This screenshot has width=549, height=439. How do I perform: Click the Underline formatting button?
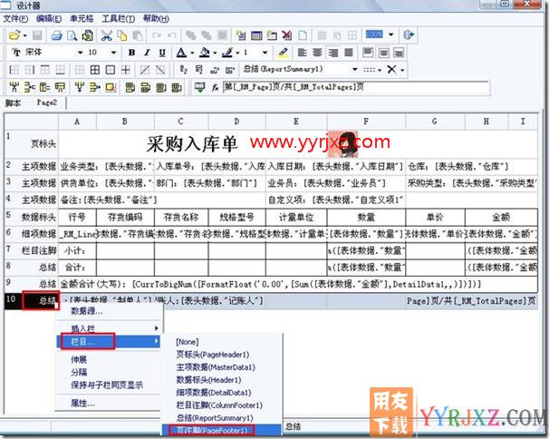(159, 53)
